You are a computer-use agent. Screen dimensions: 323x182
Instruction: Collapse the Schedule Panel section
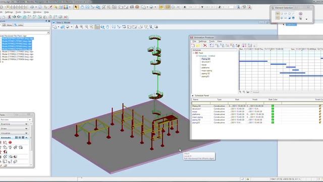coord(193,96)
